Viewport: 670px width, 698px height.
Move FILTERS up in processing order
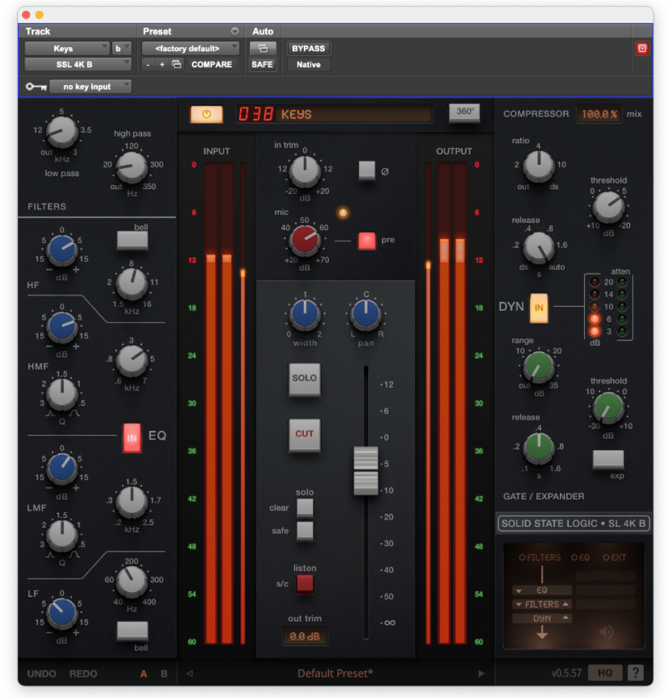565,604
